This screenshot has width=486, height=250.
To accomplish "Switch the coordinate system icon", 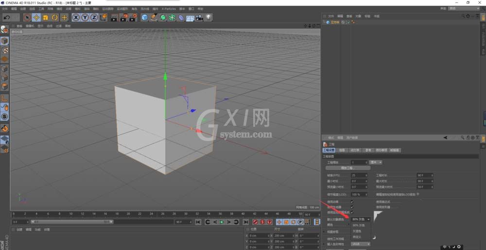I will tap(104, 17).
